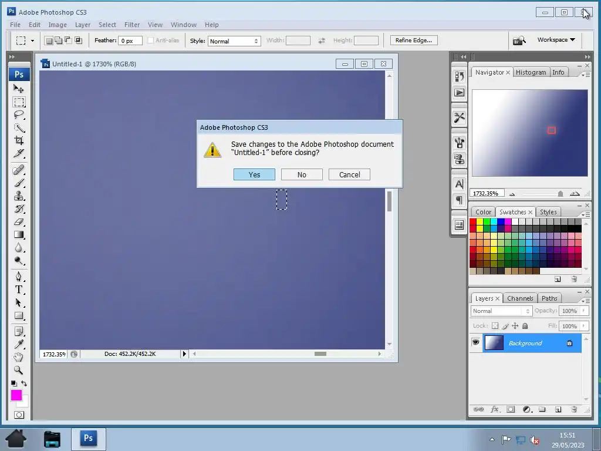Viewport: 601px width, 451px height.
Task: Open the Actions panel icon
Action: click(459, 92)
